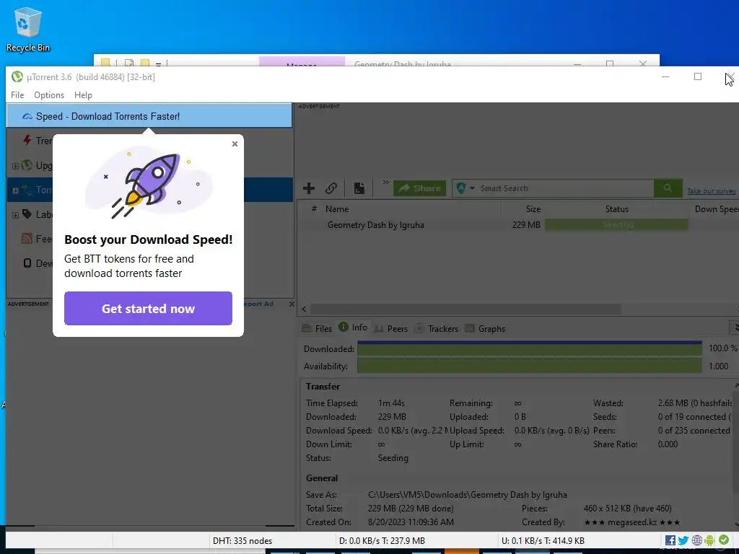The width and height of the screenshot is (739, 554).
Task: Select the Geometry Dash by Igruha torrent row
Action: [518, 225]
